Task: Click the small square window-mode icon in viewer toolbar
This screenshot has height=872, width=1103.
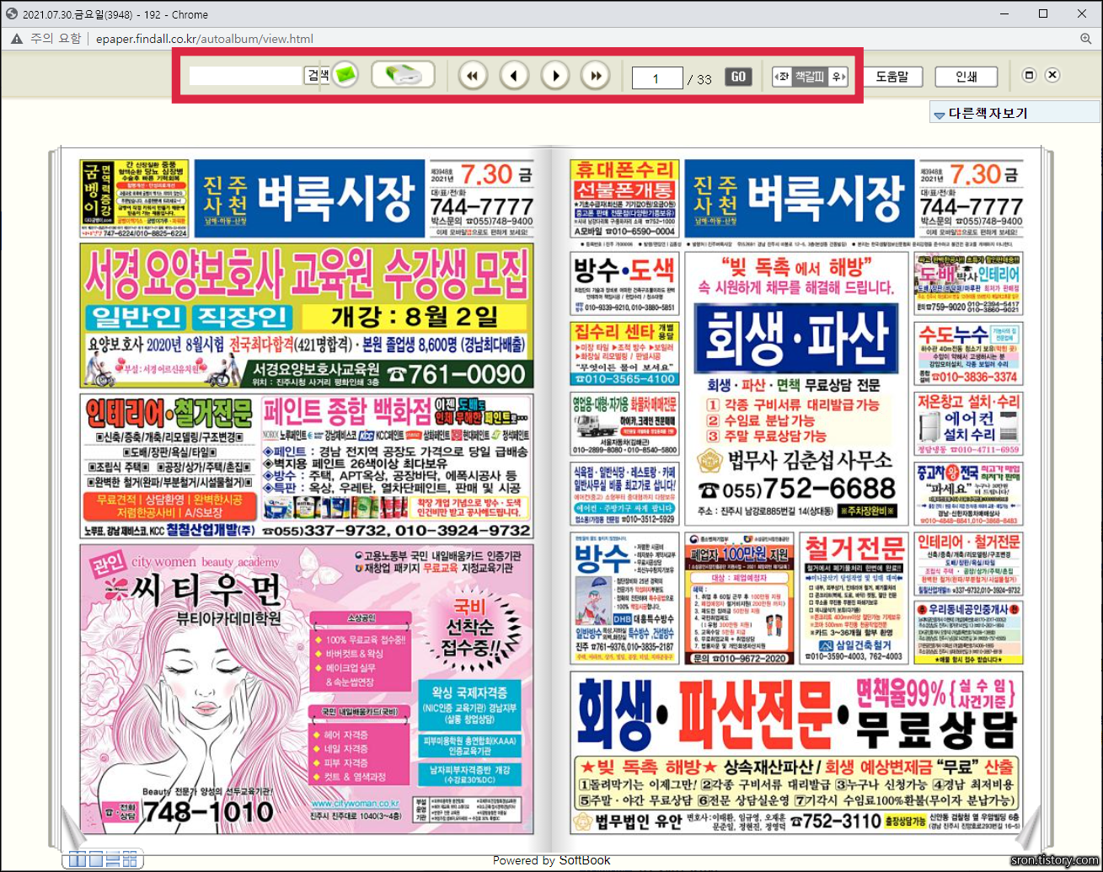Action: (1029, 76)
